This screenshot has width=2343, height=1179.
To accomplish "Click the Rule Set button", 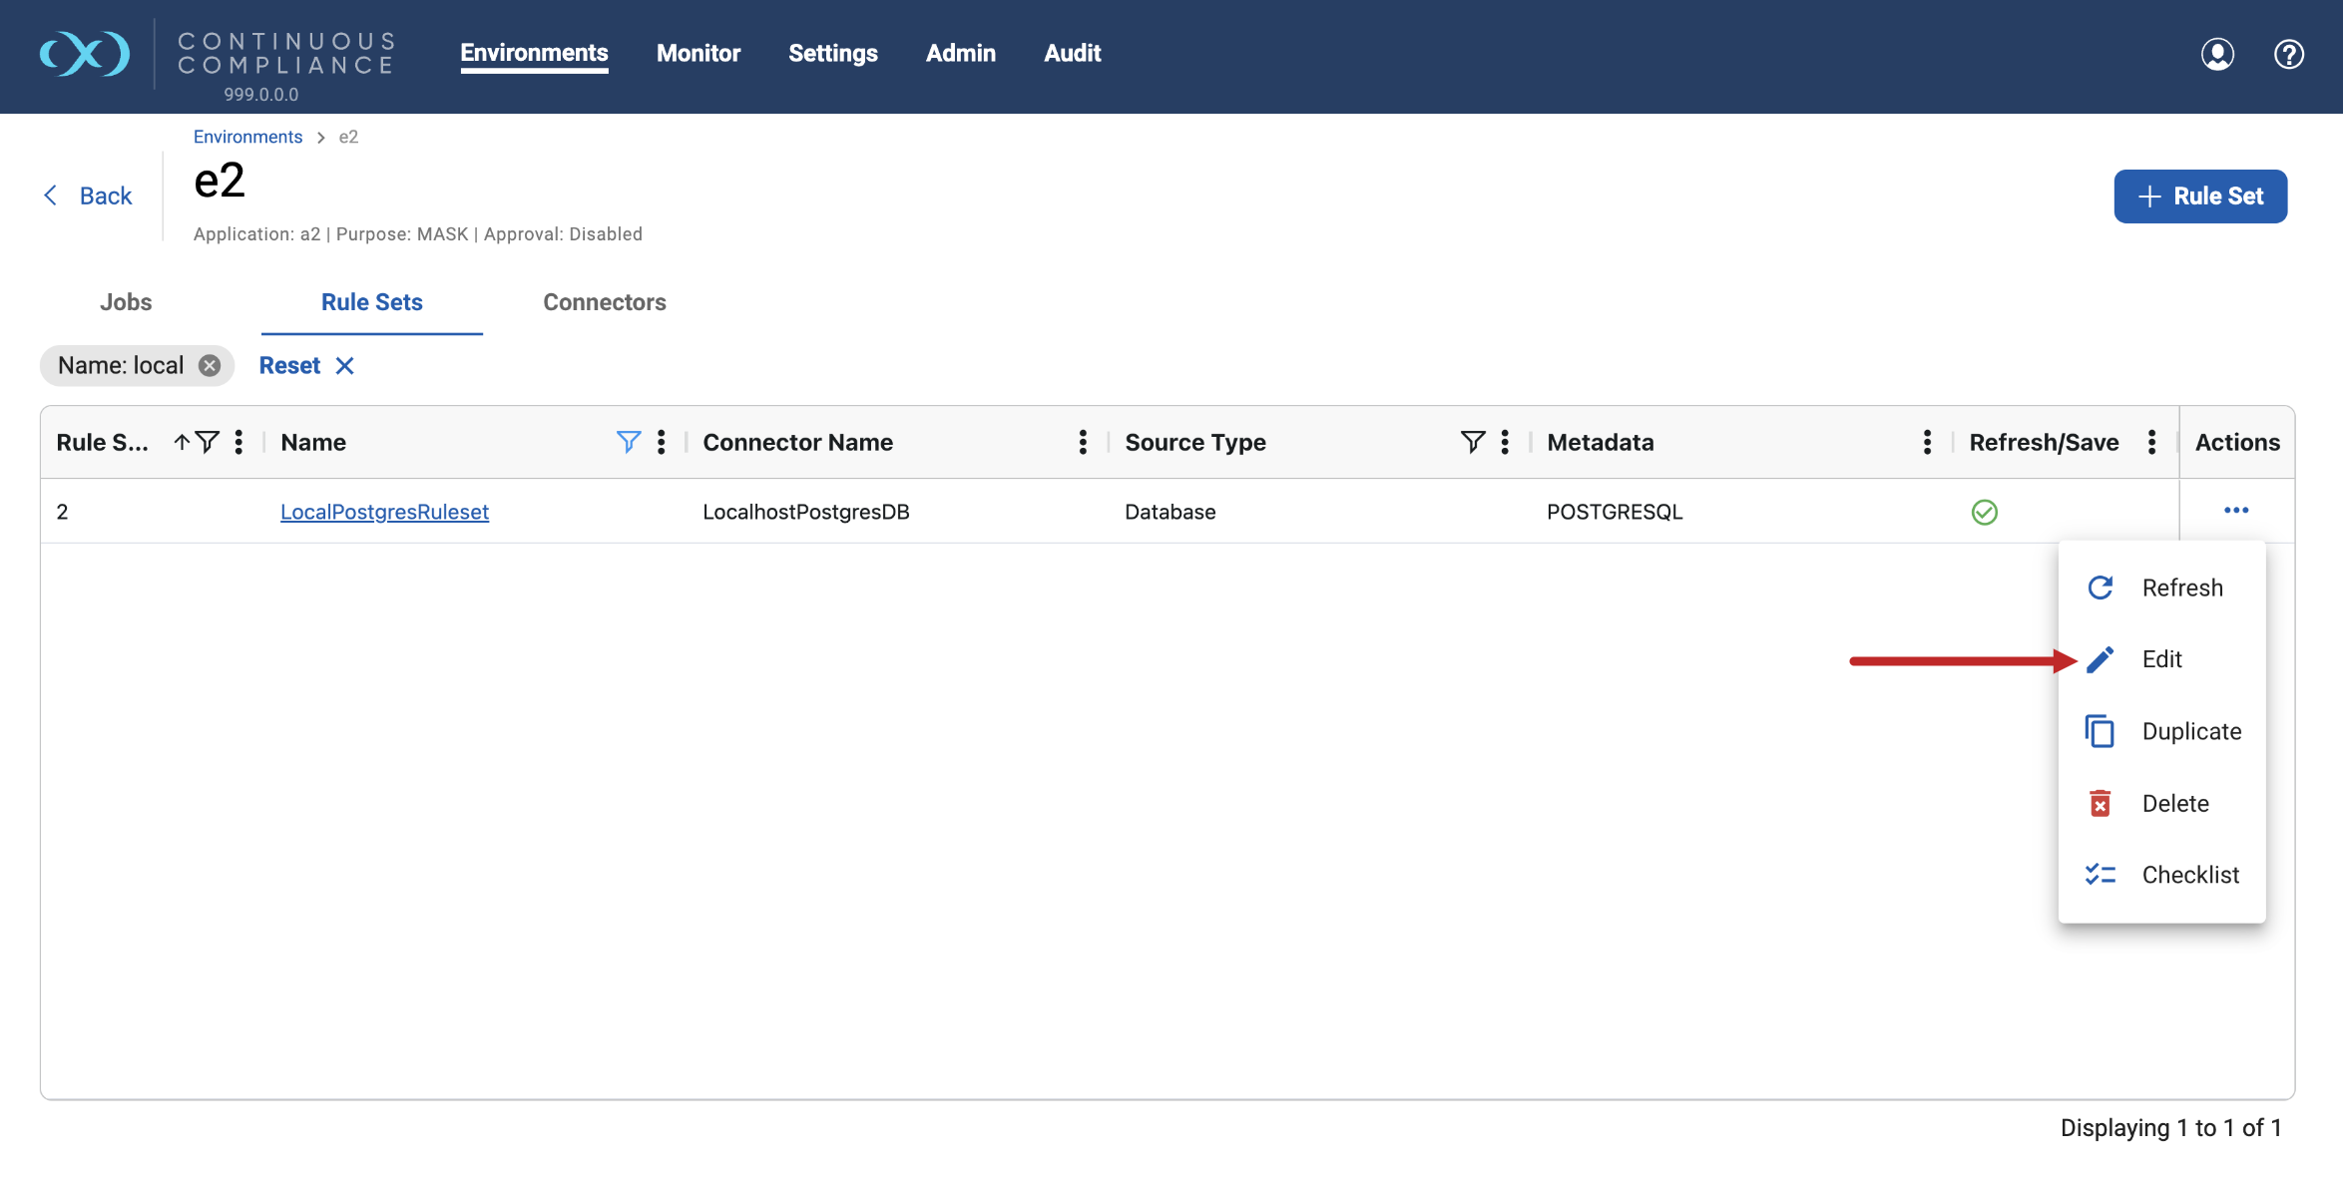I will [2199, 196].
